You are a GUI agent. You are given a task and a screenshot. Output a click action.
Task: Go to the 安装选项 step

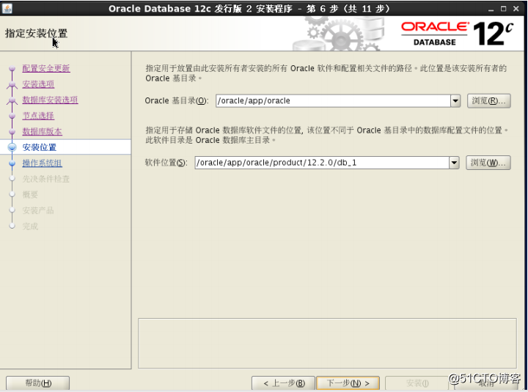pyautogui.click(x=38, y=84)
